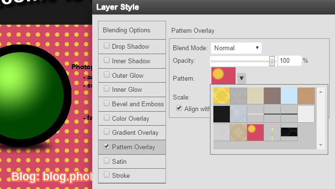The width and height of the screenshot is (335, 189).
Task: Select the black textured pattern thumbnail
Action: pos(222,114)
